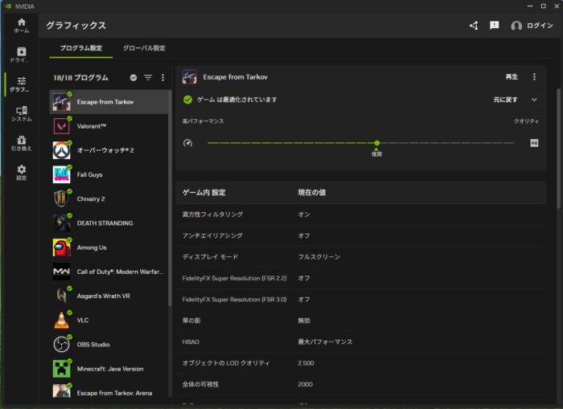Click the settings panel vertical scrollbar
563x409 pixels.
click(559, 149)
